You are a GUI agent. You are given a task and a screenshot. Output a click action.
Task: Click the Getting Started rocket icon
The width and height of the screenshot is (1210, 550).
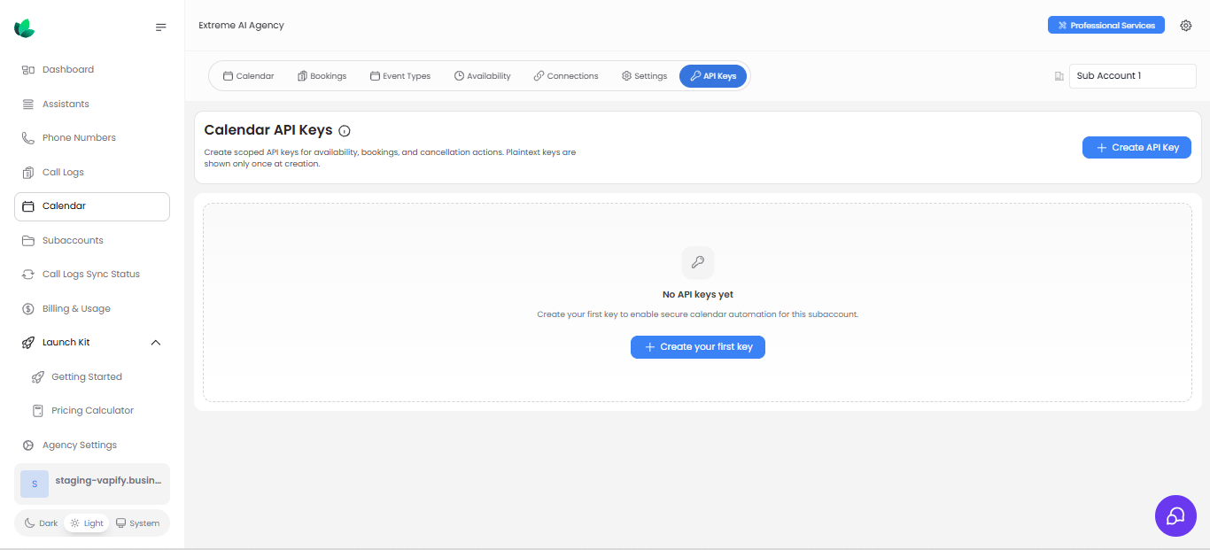[x=37, y=377]
